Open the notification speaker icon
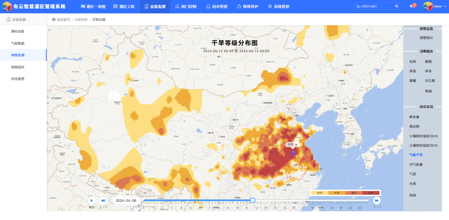This screenshot has height=220, width=449. (x=412, y=6)
